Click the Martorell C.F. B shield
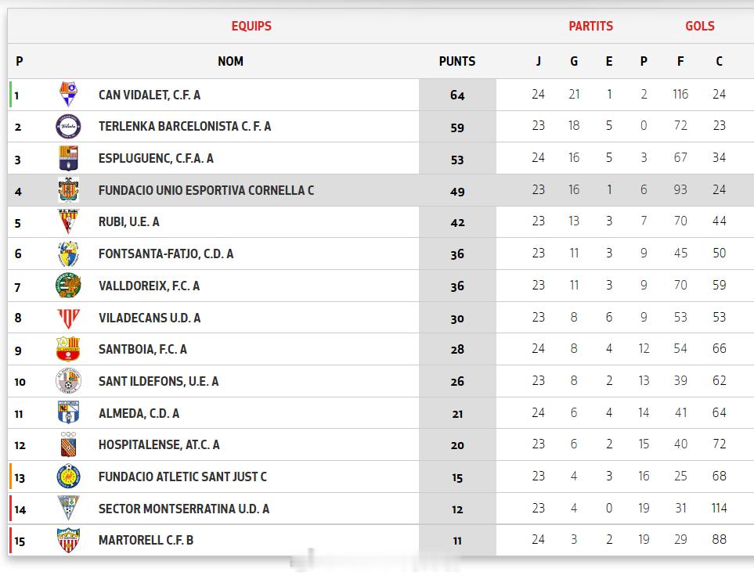754x579 pixels. point(68,540)
